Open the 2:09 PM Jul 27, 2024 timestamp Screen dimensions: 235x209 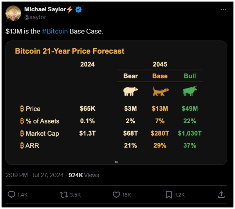pyautogui.click(x=34, y=175)
